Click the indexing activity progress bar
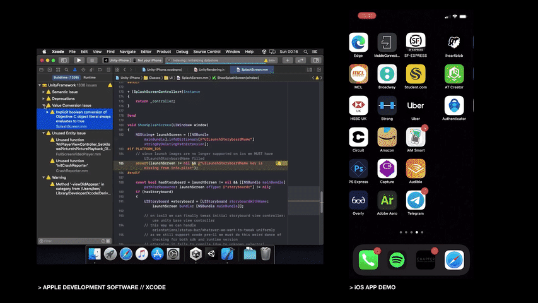Viewport: 538px width, 303px height. click(221, 61)
